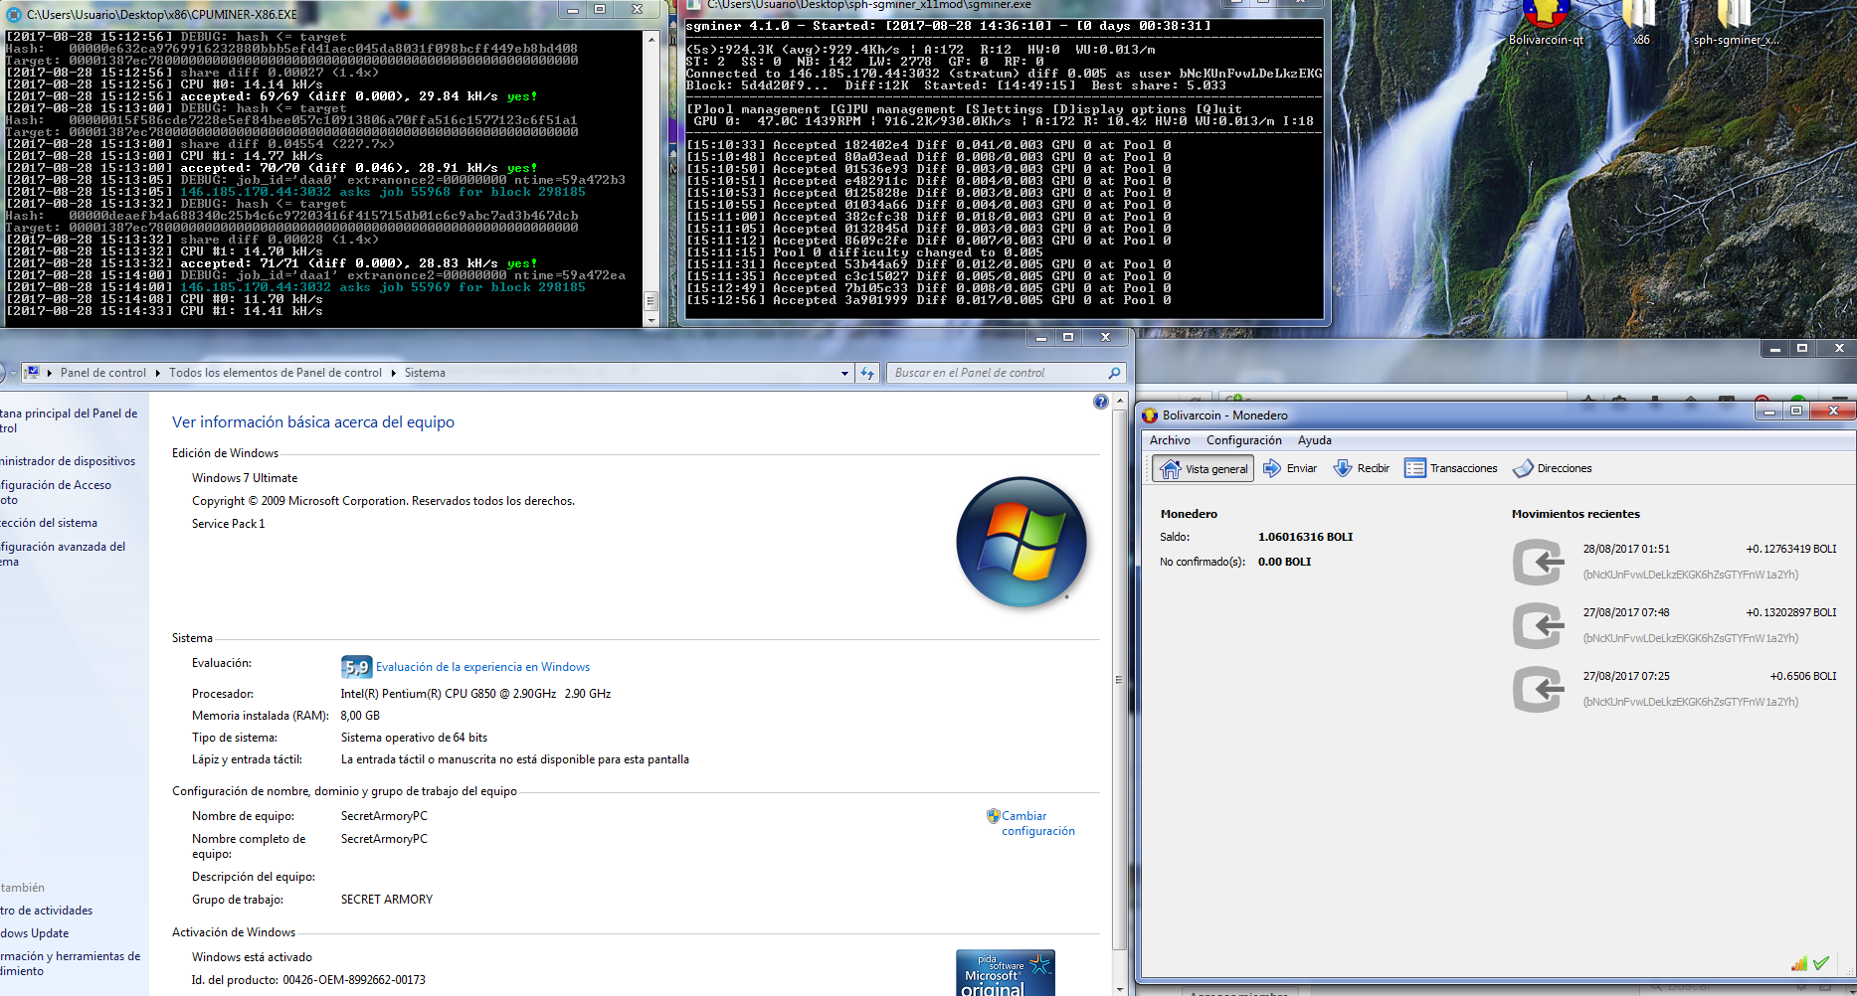Click the magnifier icon in Control Panel search box
Screen dimensions: 1857x996
[1114, 373]
